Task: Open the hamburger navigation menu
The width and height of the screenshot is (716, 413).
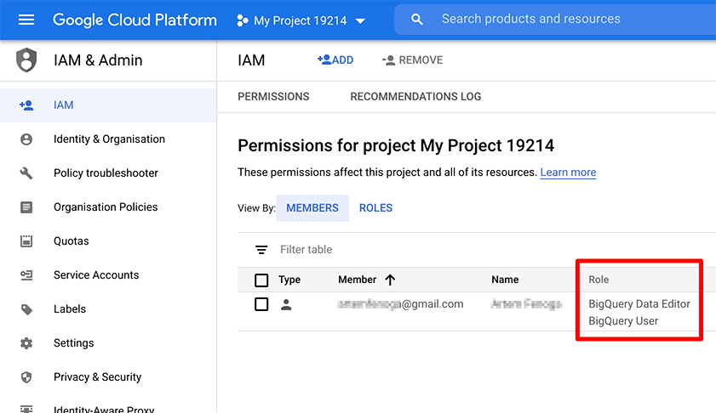Action: click(26, 20)
